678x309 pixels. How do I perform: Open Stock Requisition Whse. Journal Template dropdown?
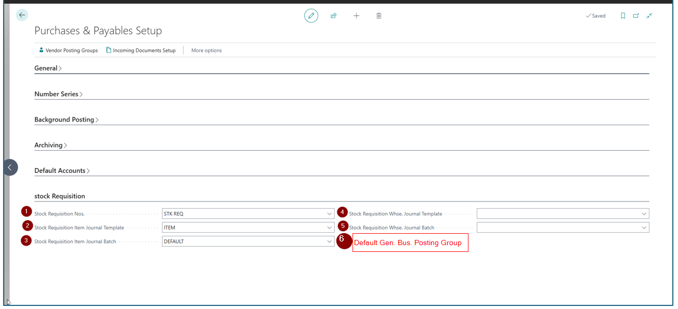pyautogui.click(x=644, y=213)
